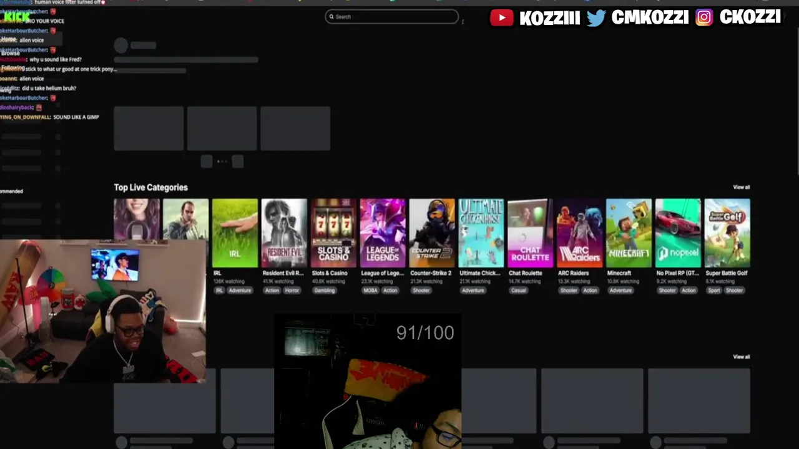Open the ARC Raiders category cover

point(580,233)
